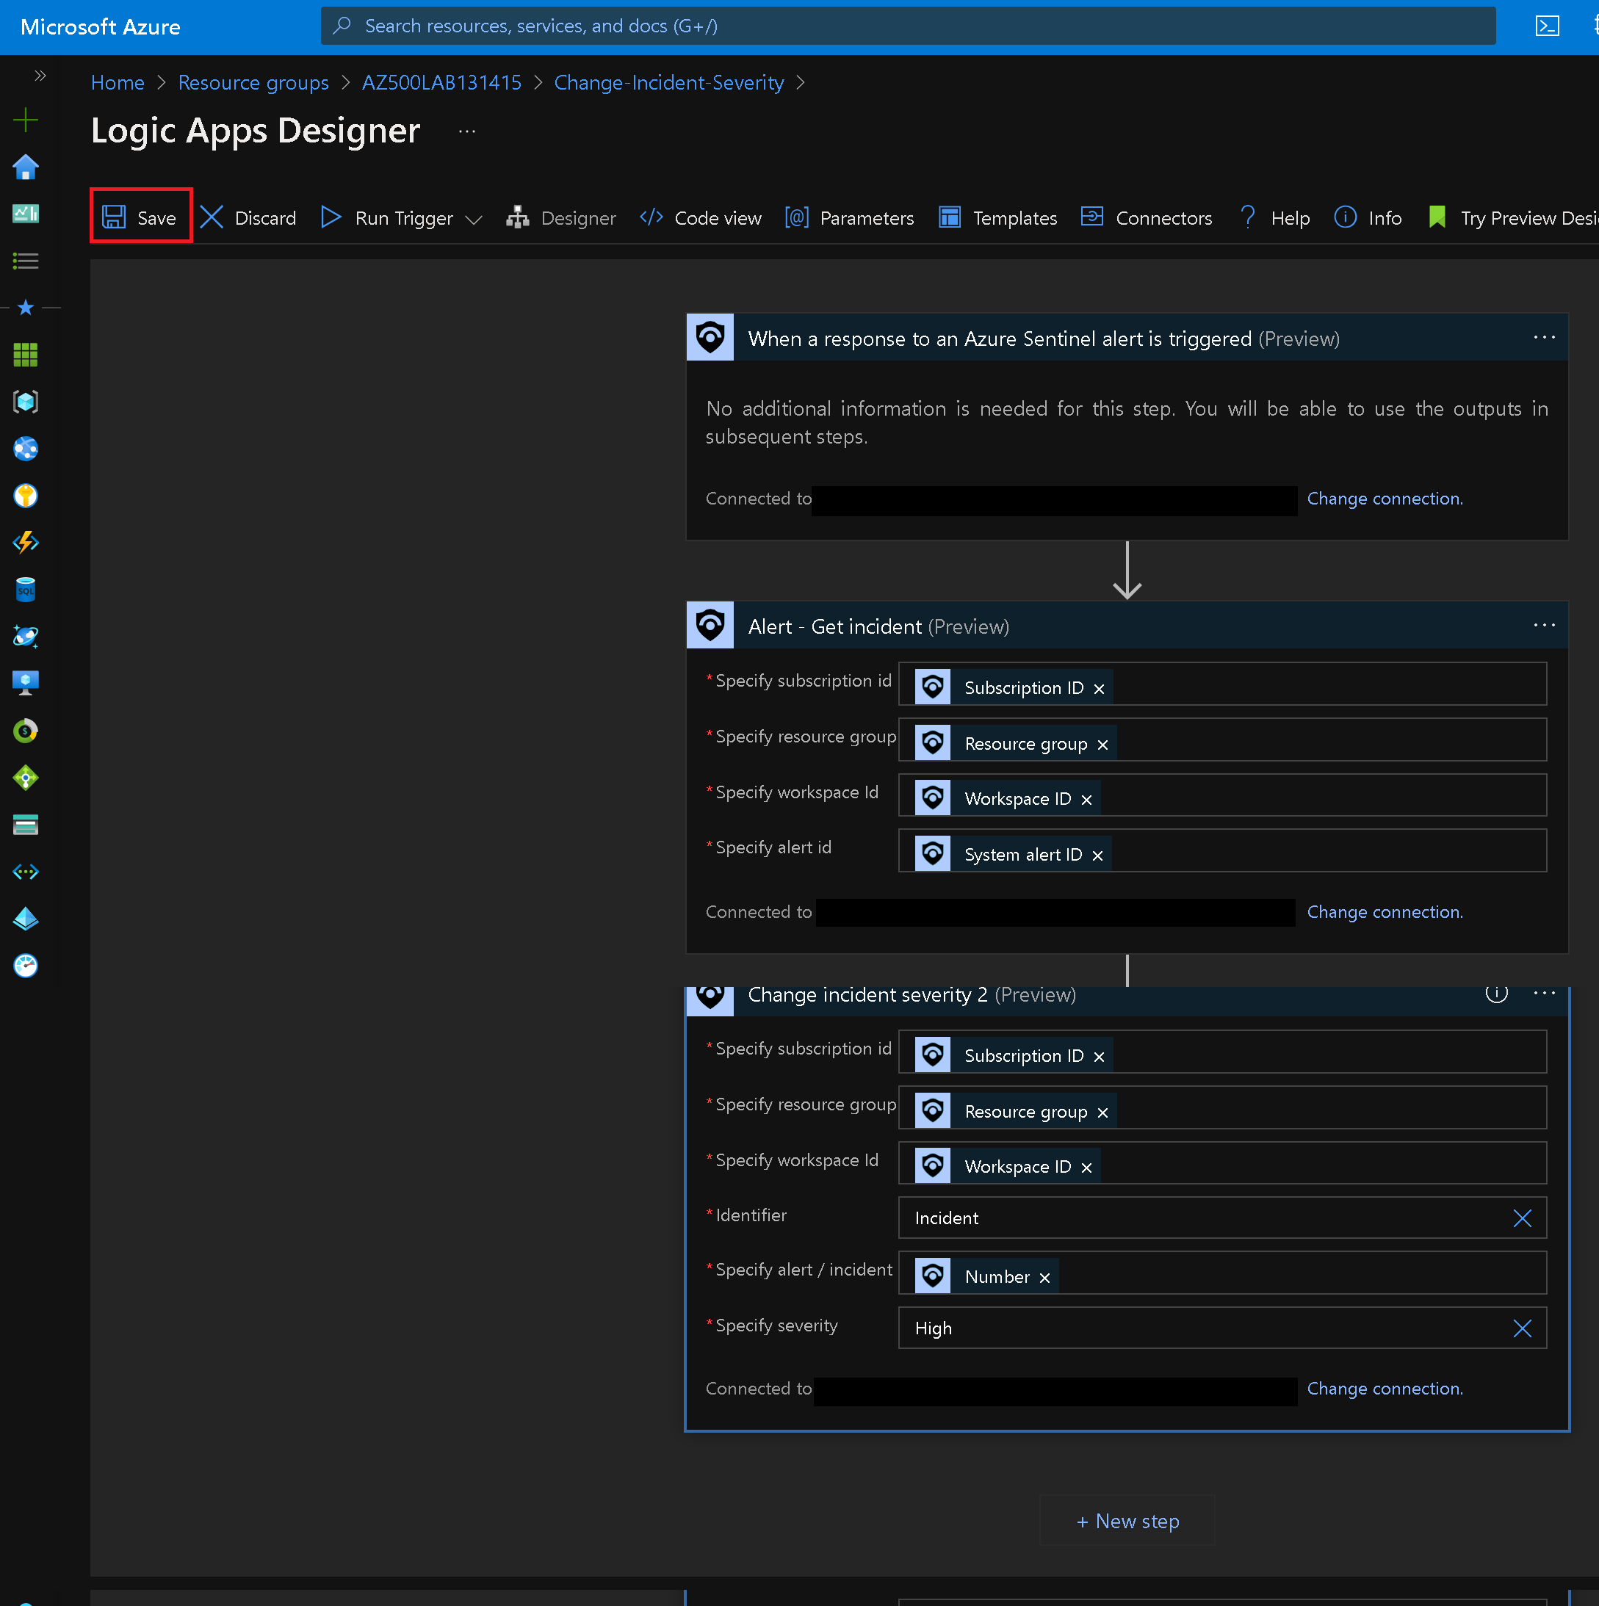Open the green circular cost icon
Screen dimensions: 1599x1606
pos(26,731)
